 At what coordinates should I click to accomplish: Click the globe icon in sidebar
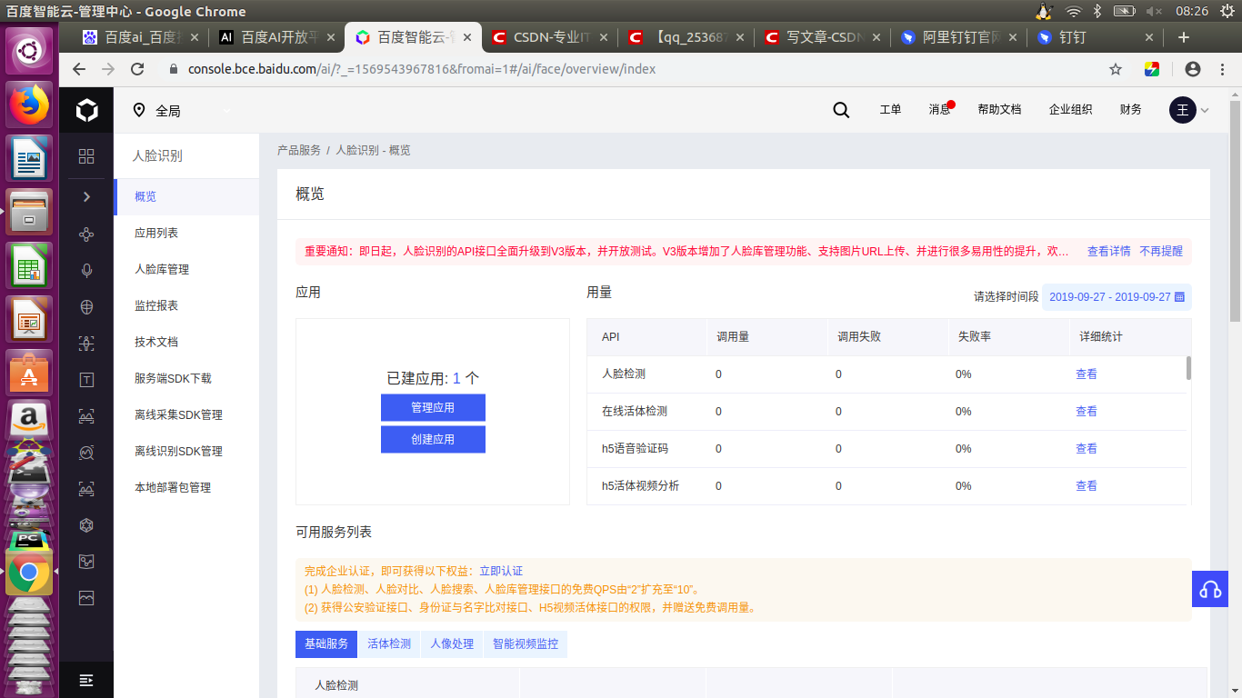86,306
